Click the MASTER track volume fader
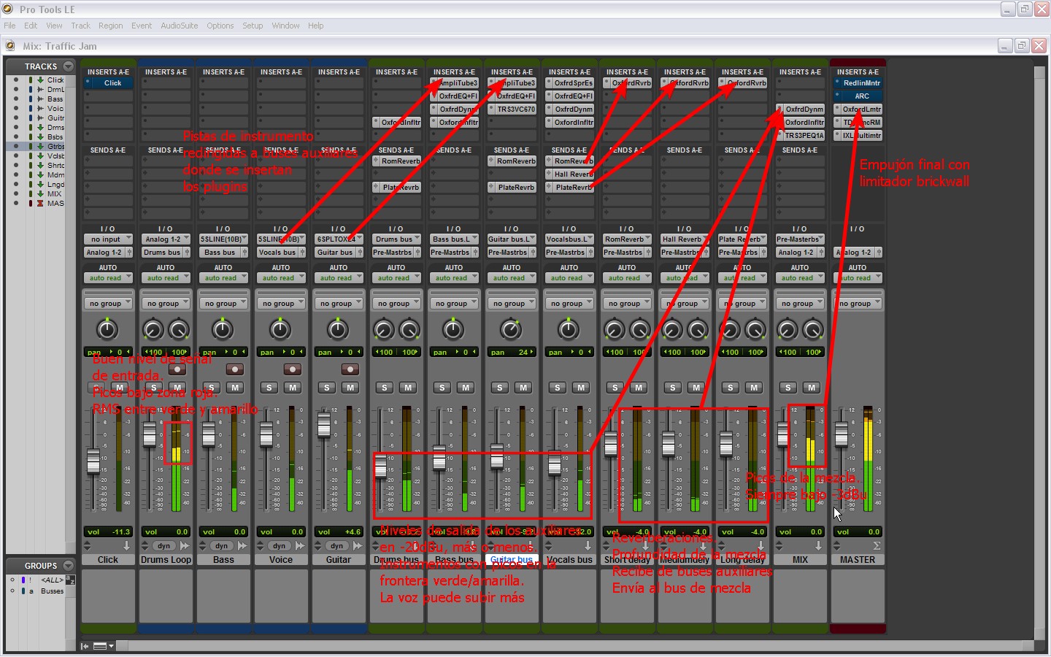The height and width of the screenshot is (657, 1051). (x=842, y=435)
